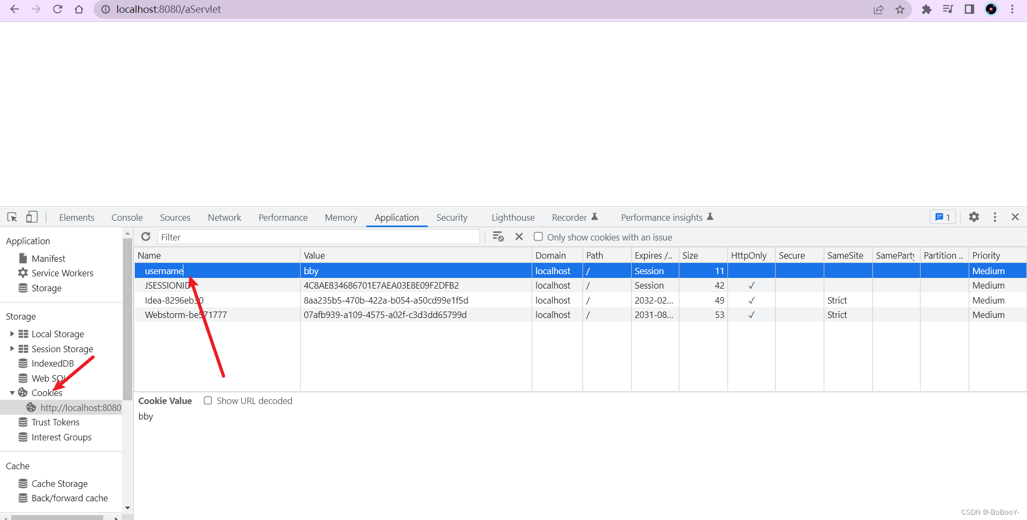Open the Performance insights tab
1027x520 pixels.
667,218
